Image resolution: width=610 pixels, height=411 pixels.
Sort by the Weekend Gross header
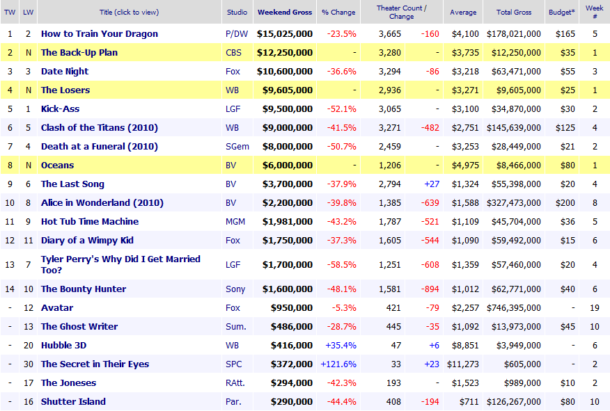pyautogui.click(x=285, y=12)
